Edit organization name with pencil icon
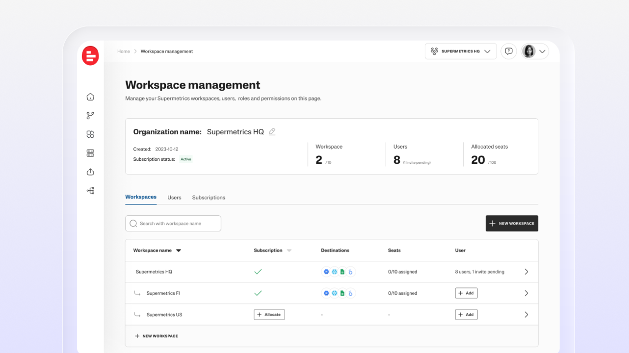 point(272,132)
